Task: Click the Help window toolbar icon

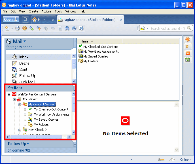Action: (81, 28)
